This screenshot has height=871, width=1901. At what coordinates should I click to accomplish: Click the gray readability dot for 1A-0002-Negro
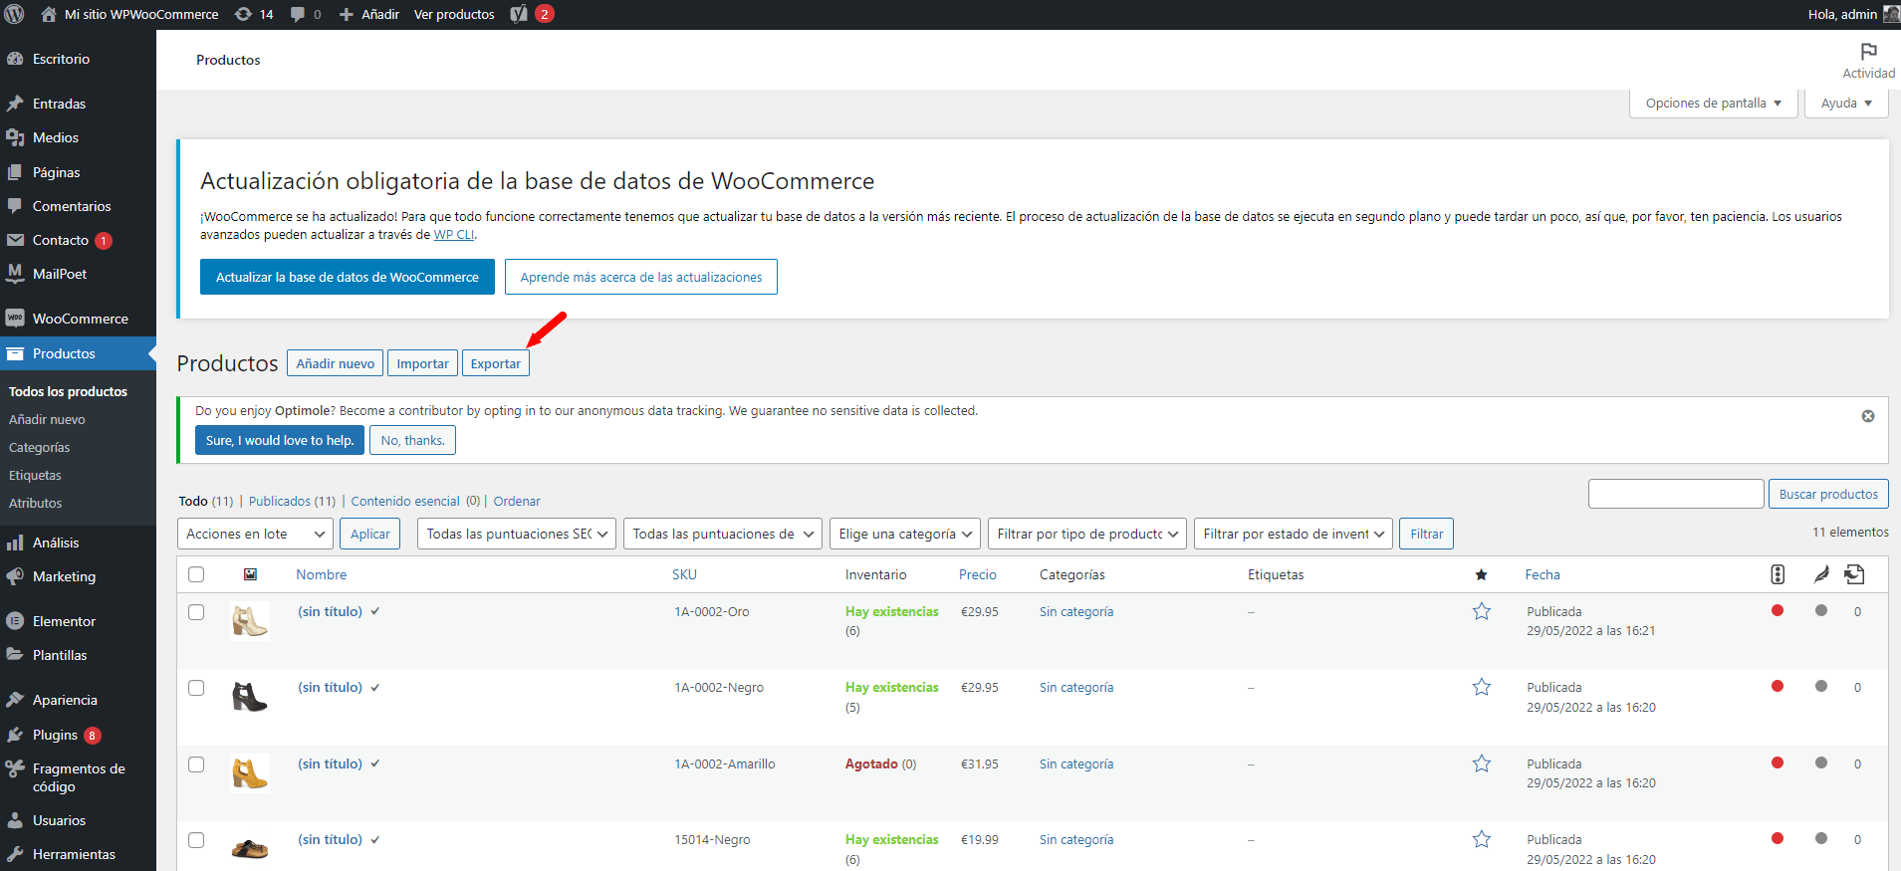pyautogui.click(x=1821, y=686)
